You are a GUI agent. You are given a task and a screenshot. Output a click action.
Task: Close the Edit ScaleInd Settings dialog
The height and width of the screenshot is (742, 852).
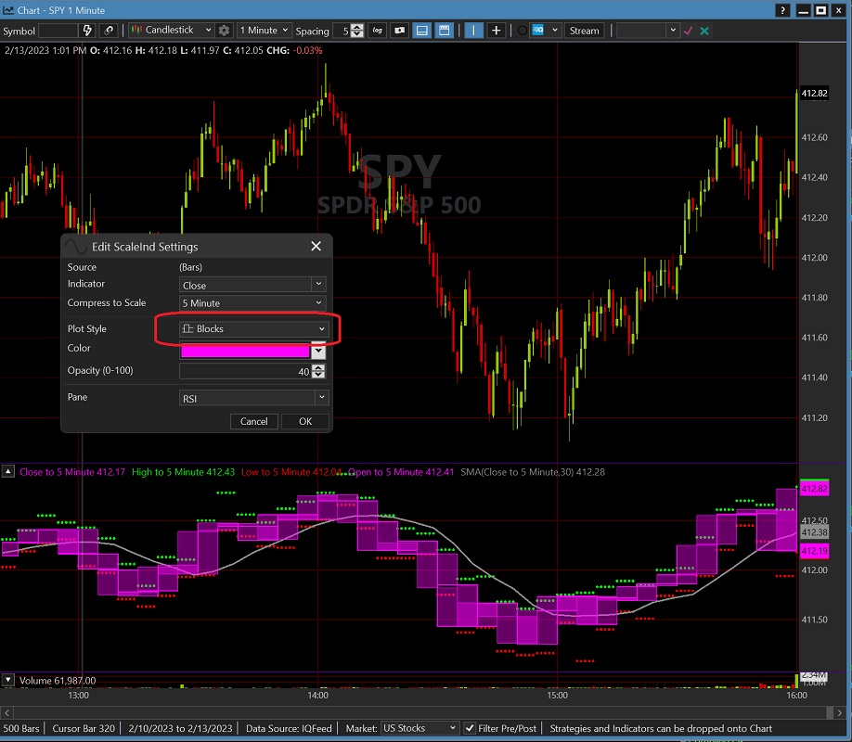click(x=316, y=247)
